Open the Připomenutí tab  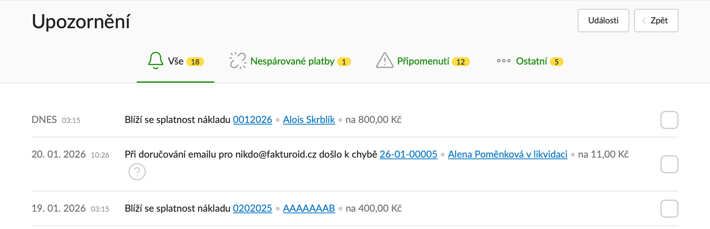pyautogui.click(x=423, y=61)
